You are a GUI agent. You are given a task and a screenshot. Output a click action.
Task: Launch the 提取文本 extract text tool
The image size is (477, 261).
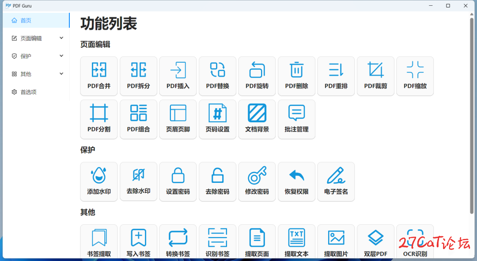click(297, 242)
